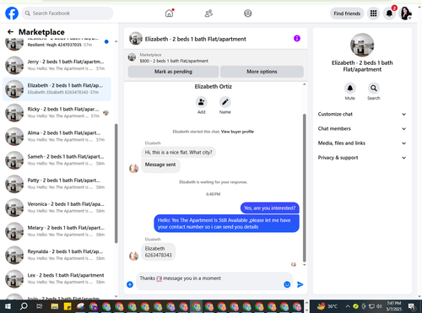Viewport: 422px width, 313px height.
Task: Open File Explorer from taskbar
Action: click(x=55, y=306)
